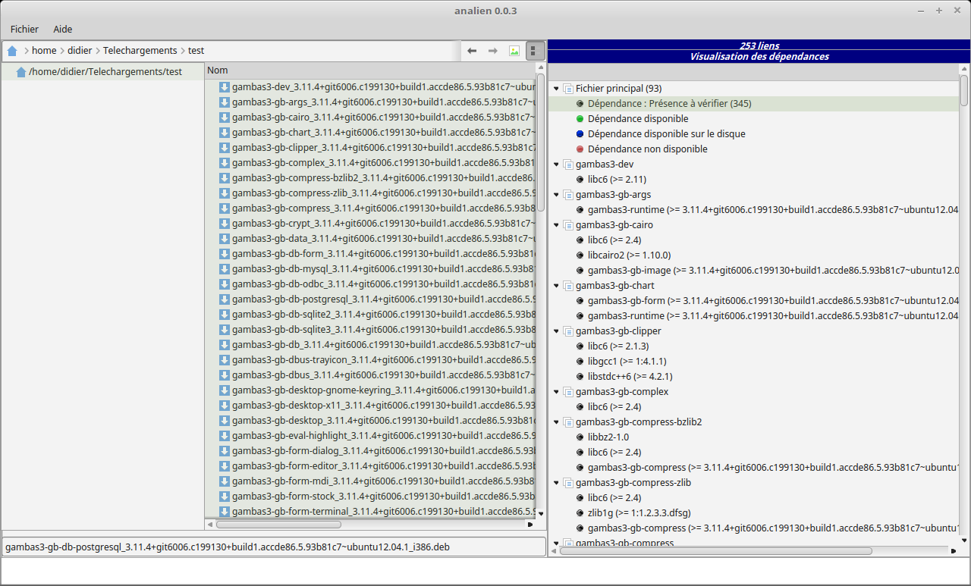The height and width of the screenshot is (586, 971).
Task: Click the back navigation arrow
Action: [472, 50]
